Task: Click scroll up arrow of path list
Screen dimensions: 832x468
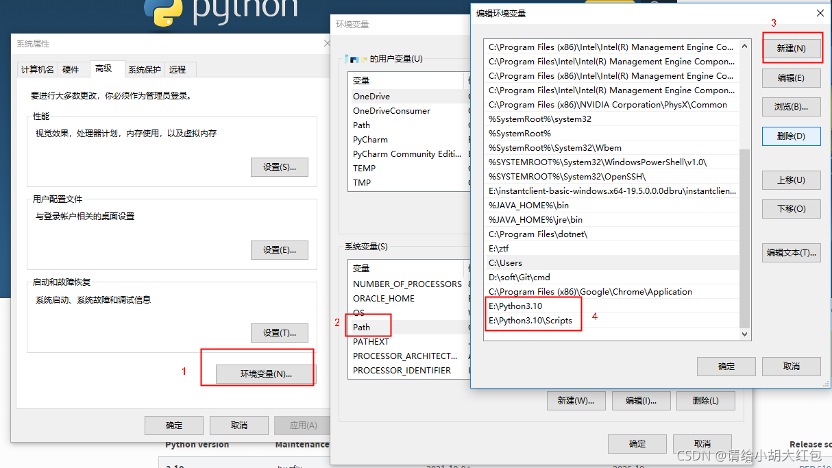Action: click(x=746, y=47)
